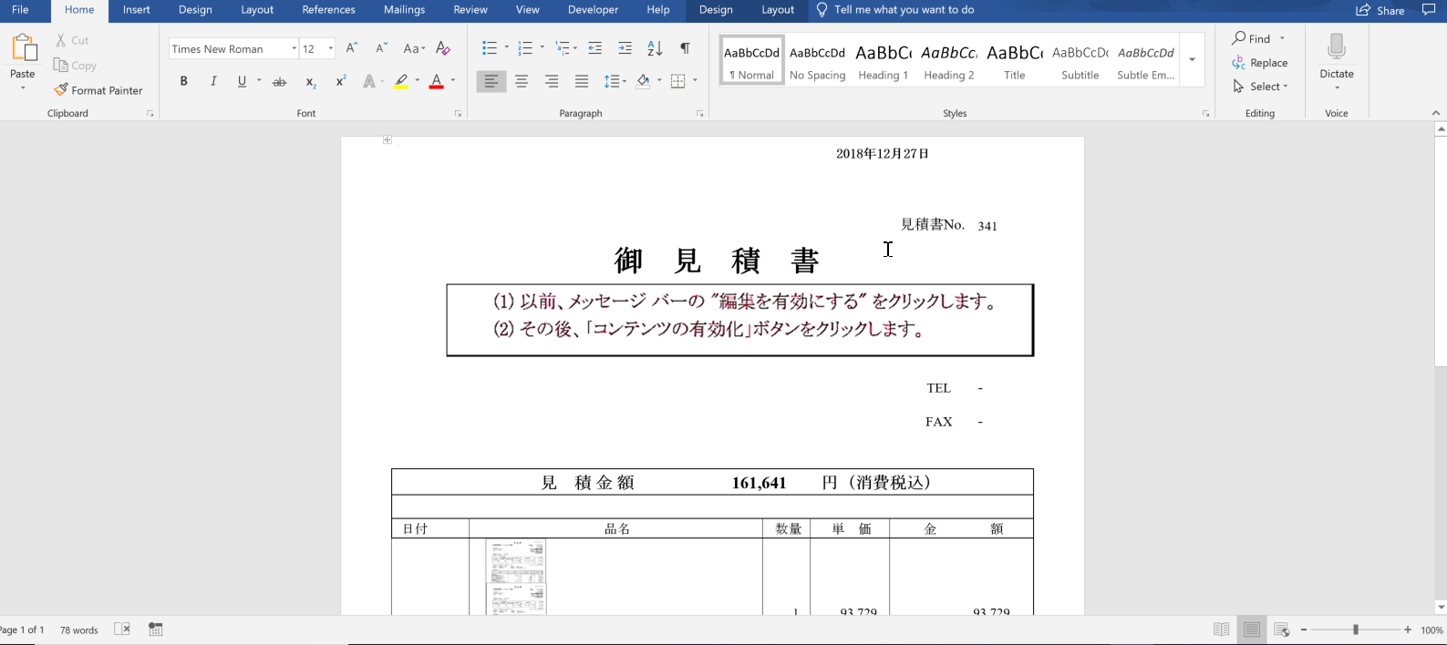
Task: Toggle italic formatting
Action: pos(213,82)
